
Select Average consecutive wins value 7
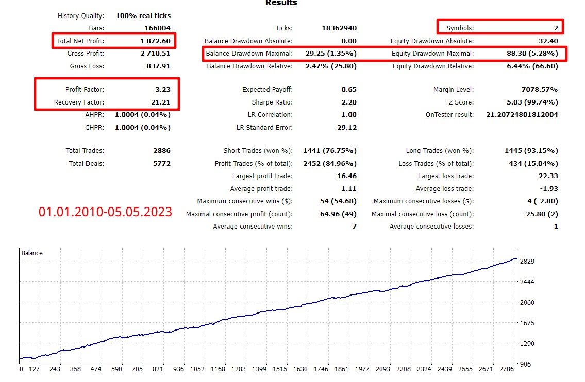pyautogui.click(x=355, y=226)
